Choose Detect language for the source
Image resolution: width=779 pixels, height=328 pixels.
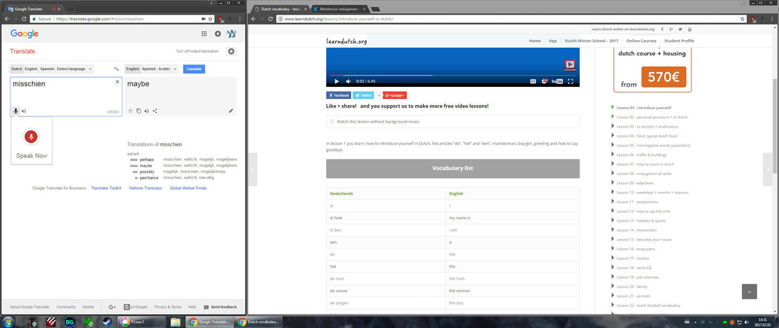tap(71, 69)
